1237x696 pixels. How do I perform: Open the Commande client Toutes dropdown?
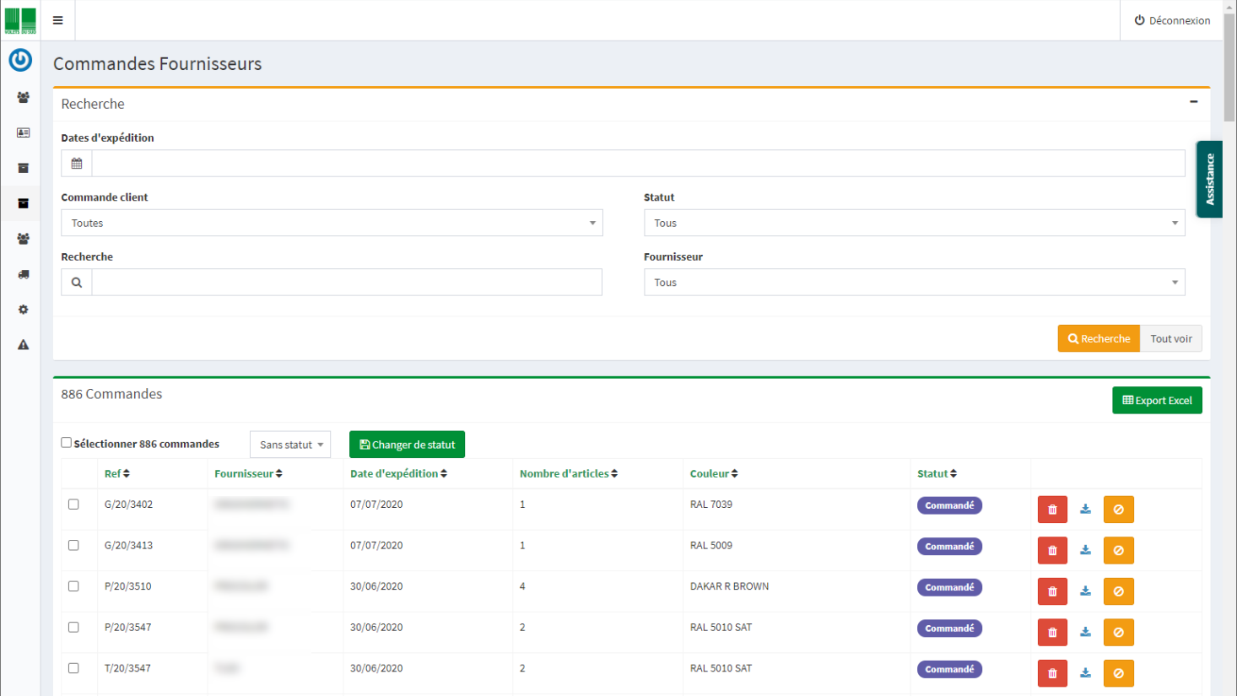332,223
